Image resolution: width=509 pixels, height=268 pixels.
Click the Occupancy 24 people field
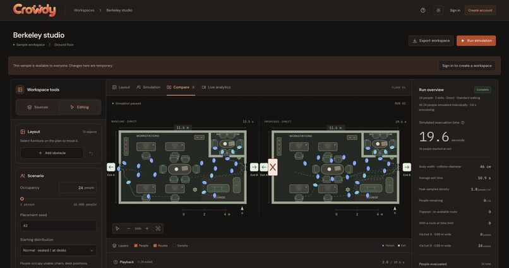(78, 188)
